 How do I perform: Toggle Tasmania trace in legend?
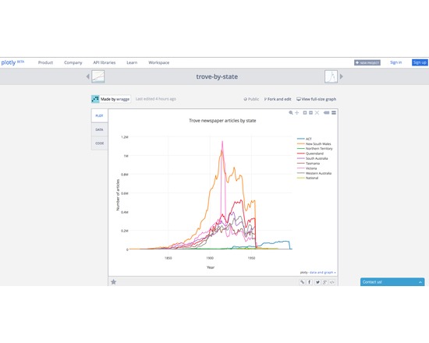pos(308,163)
